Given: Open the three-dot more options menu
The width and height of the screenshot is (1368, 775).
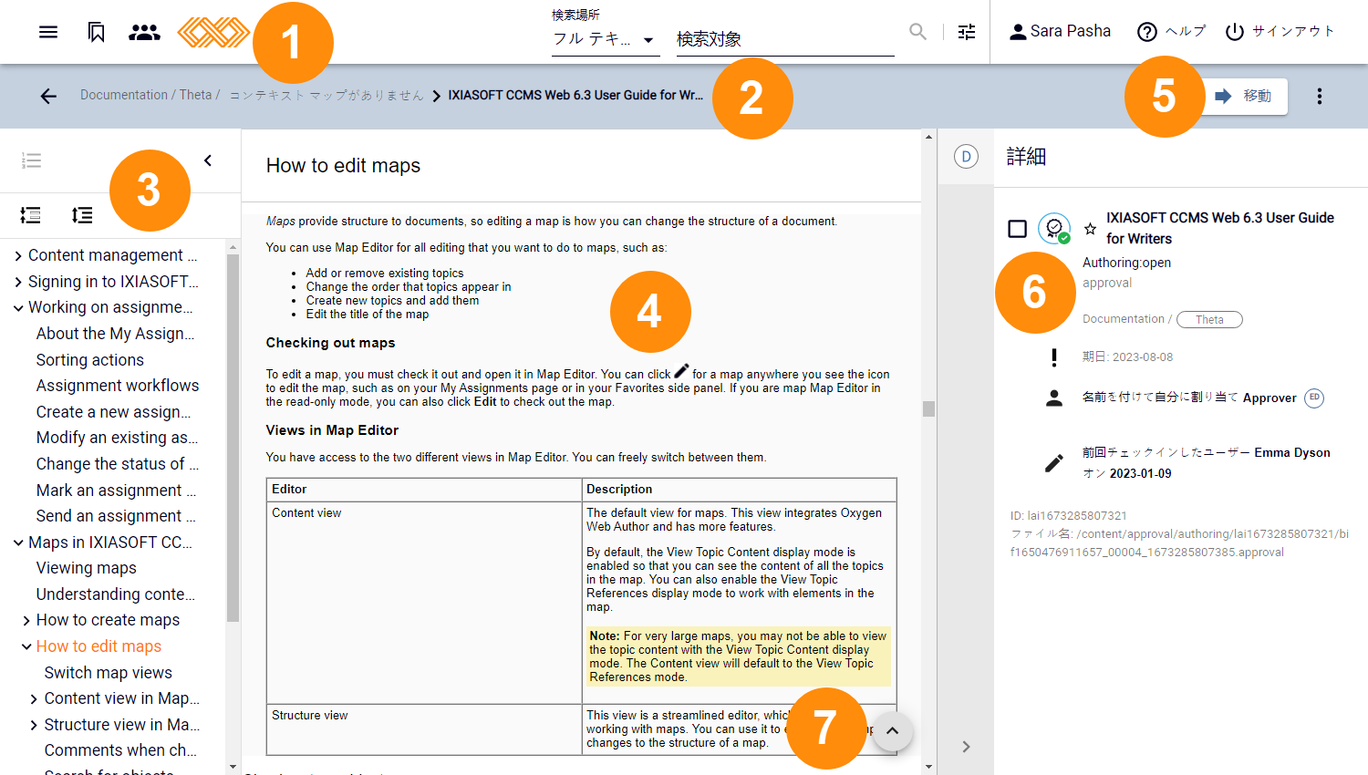Looking at the screenshot, I should [1319, 96].
